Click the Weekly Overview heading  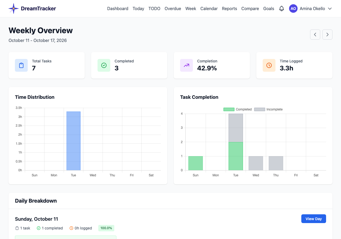[x=40, y=31]
